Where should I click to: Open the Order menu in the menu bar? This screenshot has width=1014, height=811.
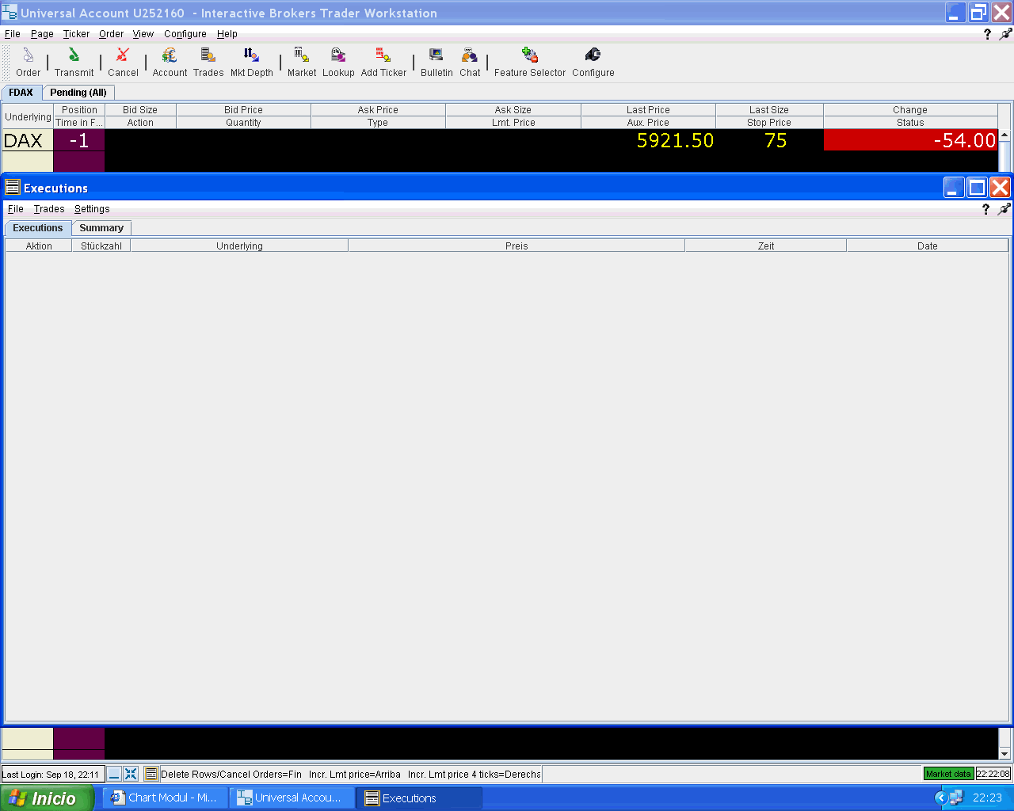pos(111,34)
